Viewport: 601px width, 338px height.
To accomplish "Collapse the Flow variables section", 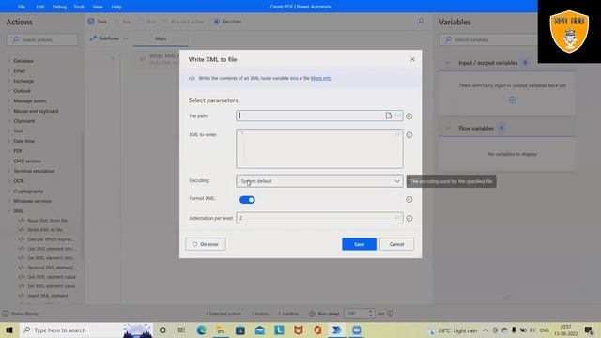I will coord(447,128).
